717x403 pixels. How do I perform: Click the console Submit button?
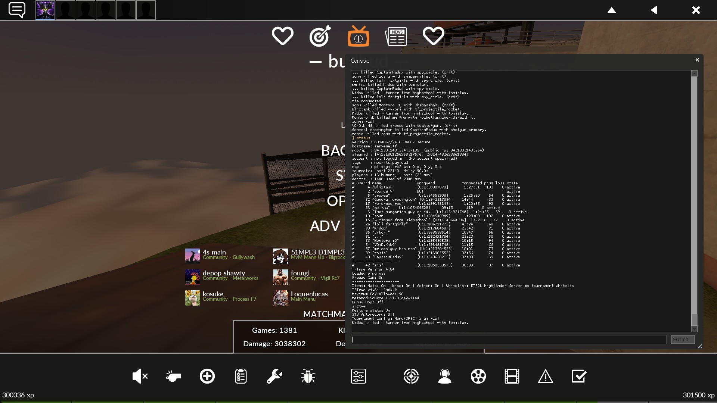click(x=682, y=340)
